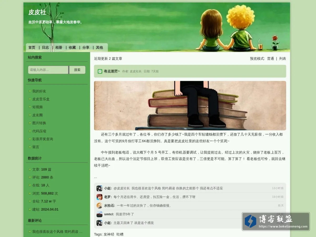The image size is (316, 237).
Task: Open the 日志 navigation menu item
Action: pyautogui.click(x=45, y=47)
